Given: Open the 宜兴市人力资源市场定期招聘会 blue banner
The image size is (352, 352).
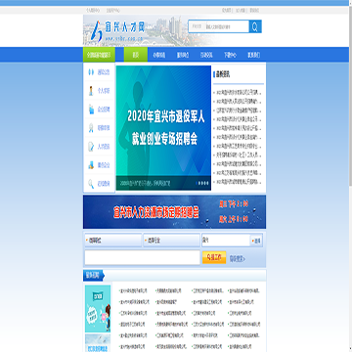Looking at the screenshot, I should (x=174, y=212).
